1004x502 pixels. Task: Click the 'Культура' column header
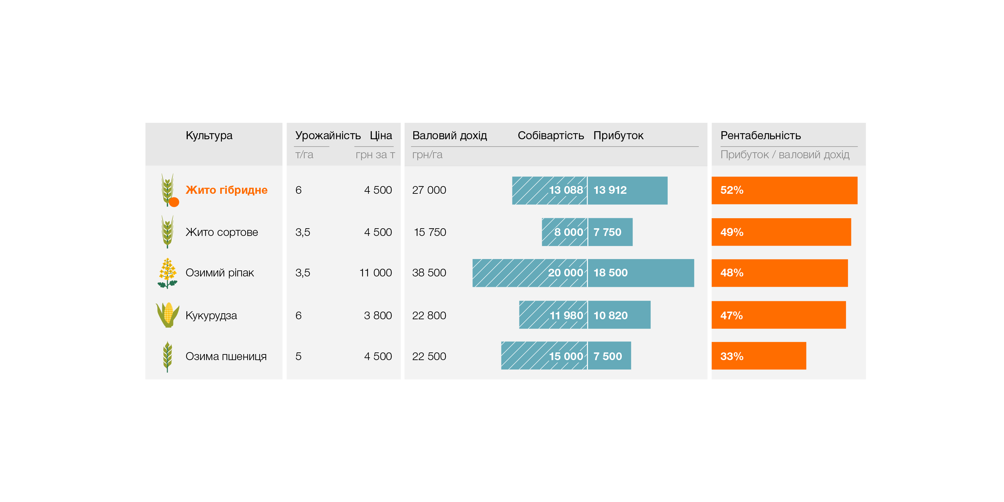(x=209, y=135)
